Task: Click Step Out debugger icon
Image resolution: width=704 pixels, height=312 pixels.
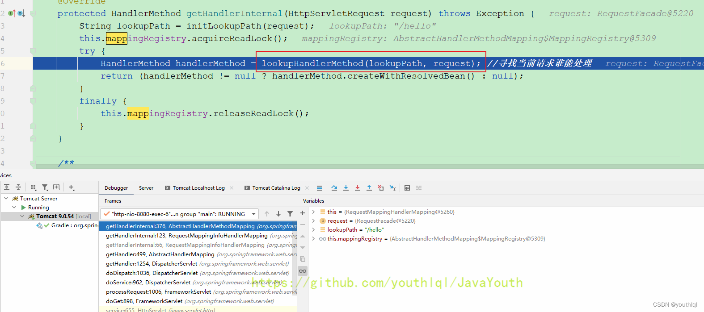Action: (x=369, y=188)
